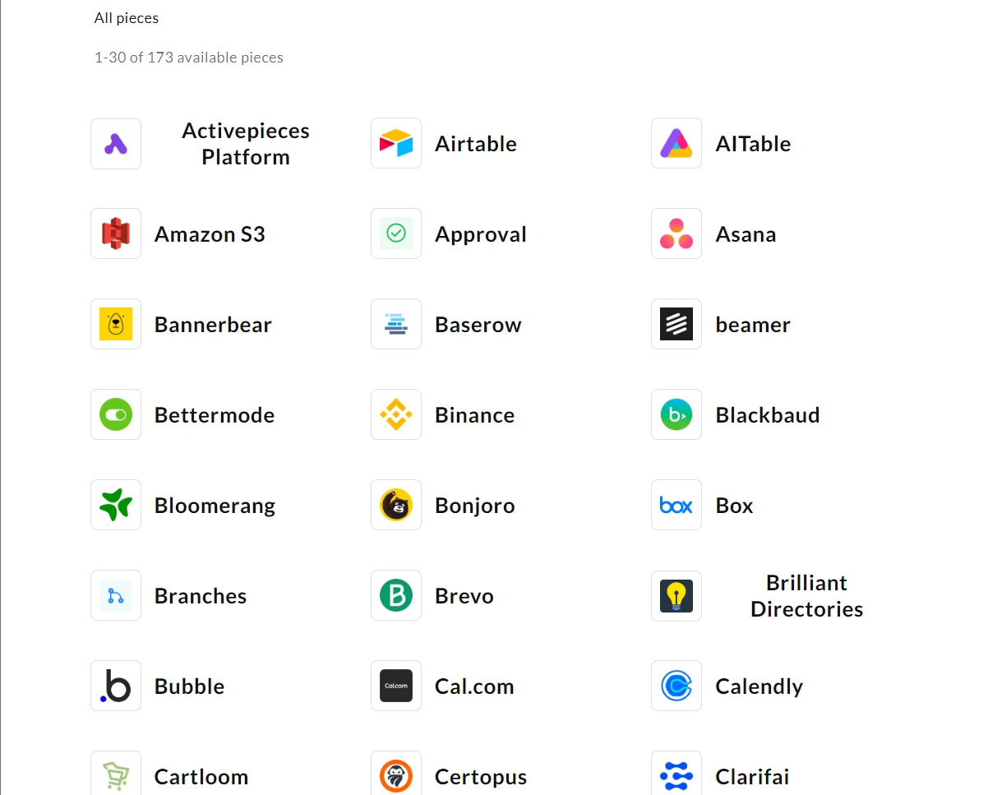Select the Bloomerang green logo
The image size is (988, 795).
116,505
